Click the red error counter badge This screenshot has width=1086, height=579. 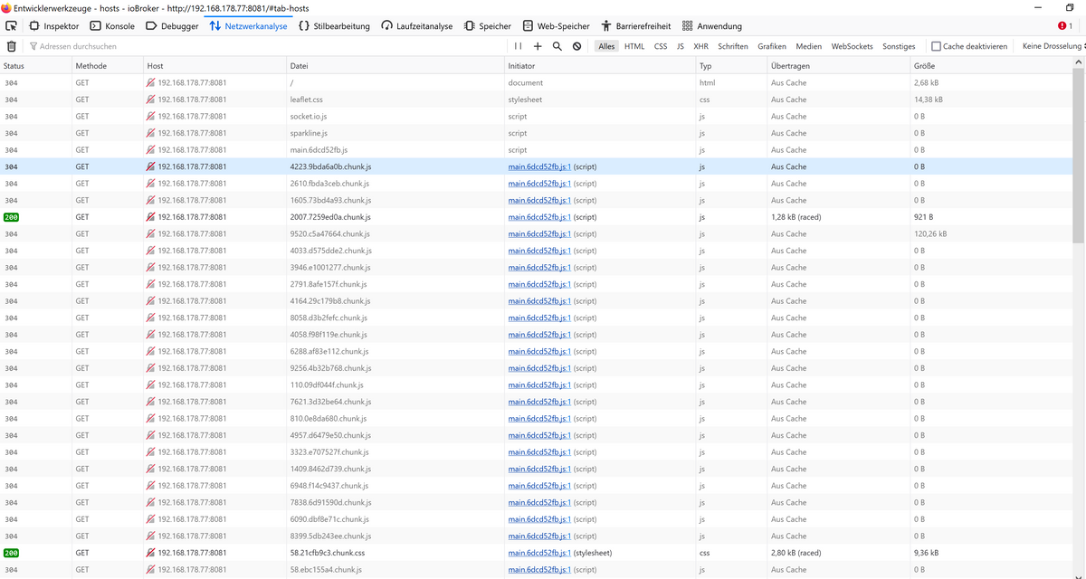[x=1065, y=26]
